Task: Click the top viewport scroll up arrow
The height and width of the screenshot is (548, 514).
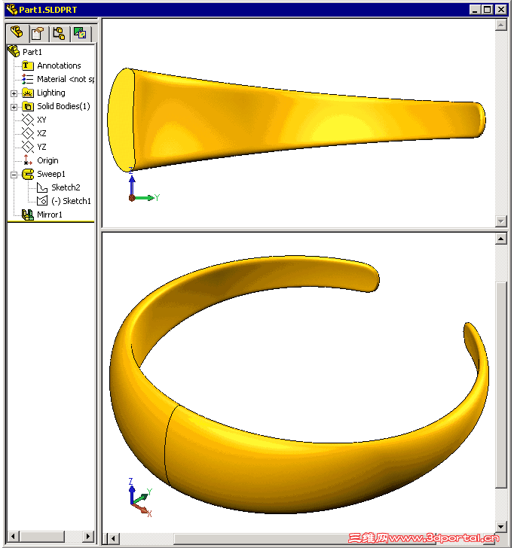Action: point(501,25)
